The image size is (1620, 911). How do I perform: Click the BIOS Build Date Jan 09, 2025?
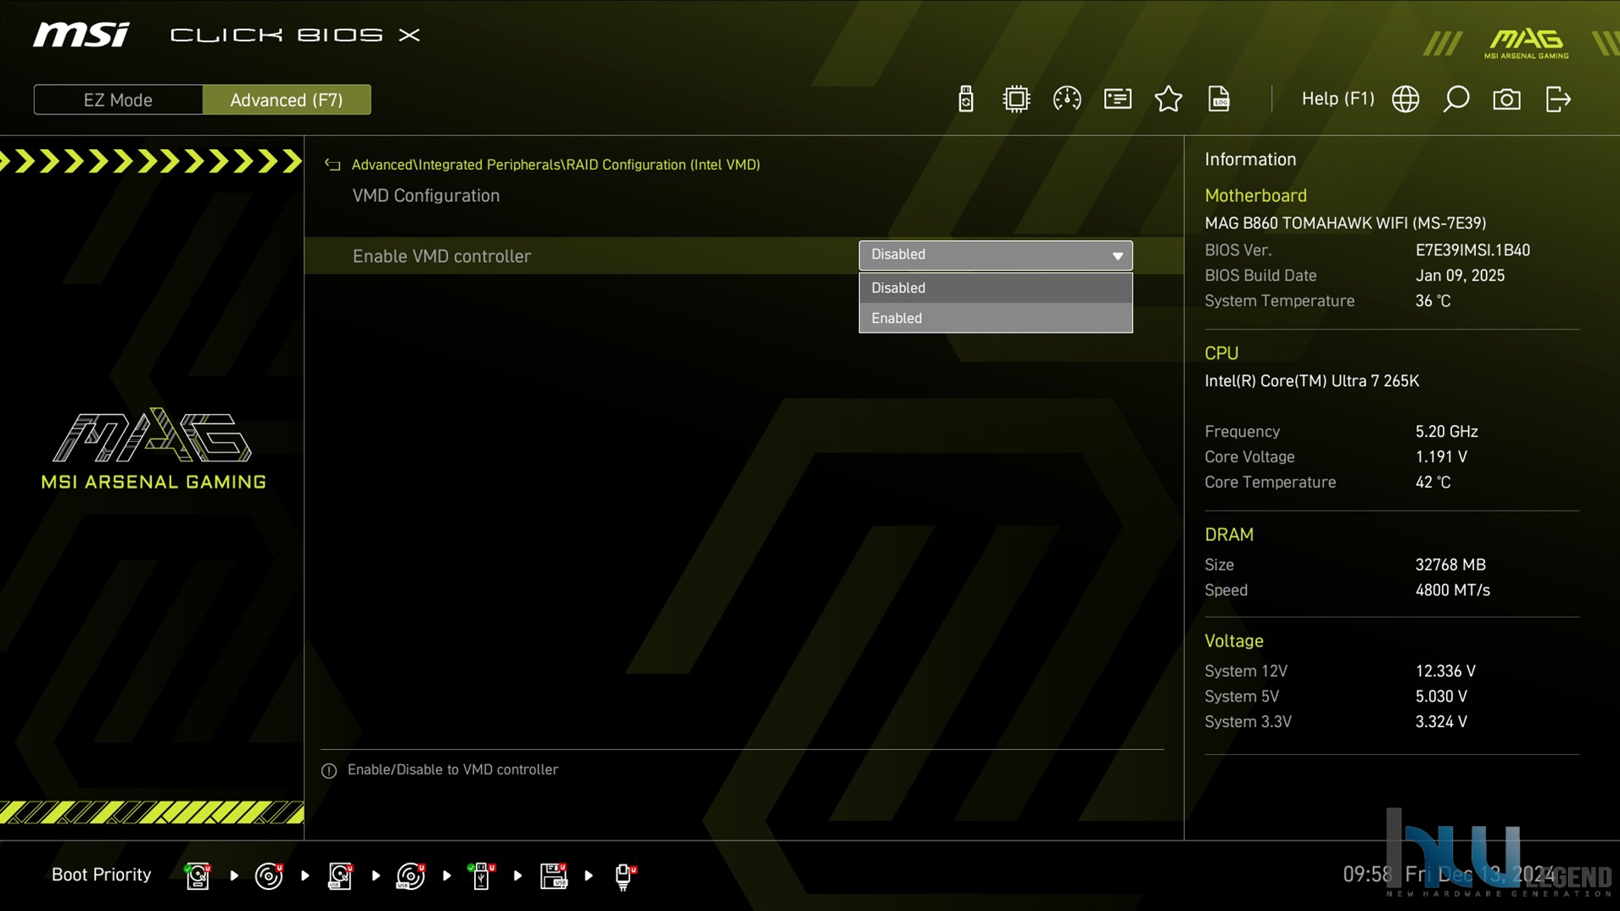pyautogui.click(x=1460, y=276)
